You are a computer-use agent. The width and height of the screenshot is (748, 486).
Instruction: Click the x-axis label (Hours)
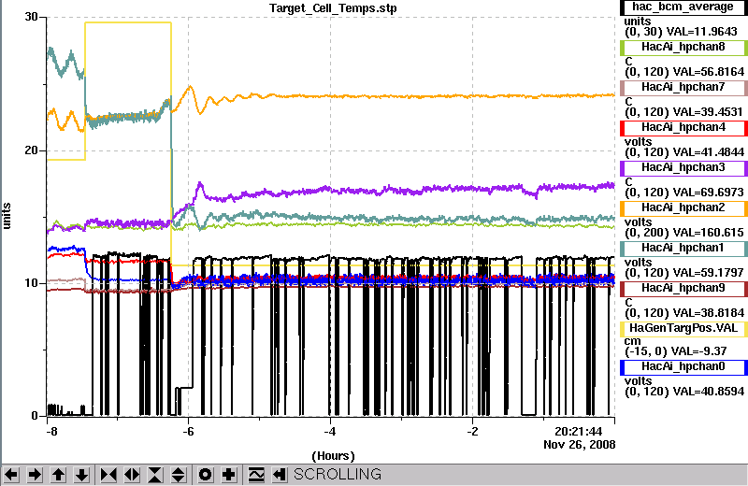333,456
